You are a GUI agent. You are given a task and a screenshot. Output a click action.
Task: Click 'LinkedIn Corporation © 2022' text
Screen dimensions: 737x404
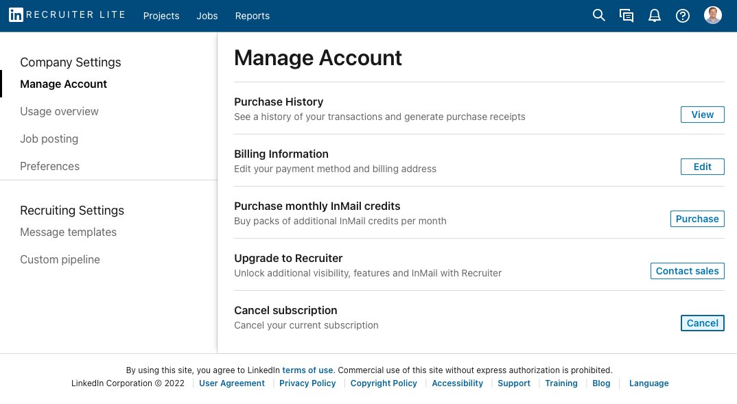[x=128, y=383]
